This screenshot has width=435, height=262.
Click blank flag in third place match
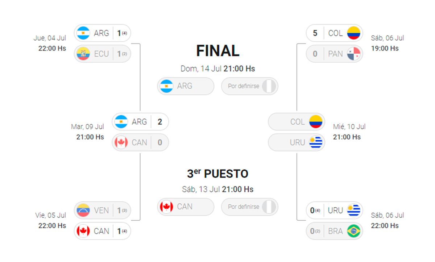pos(269,207)
